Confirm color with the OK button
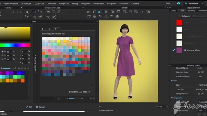 29,107
